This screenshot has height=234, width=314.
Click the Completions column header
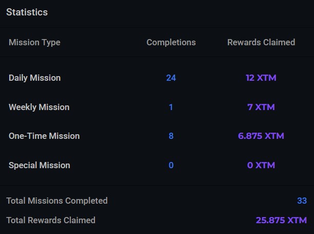coord(171,42)
